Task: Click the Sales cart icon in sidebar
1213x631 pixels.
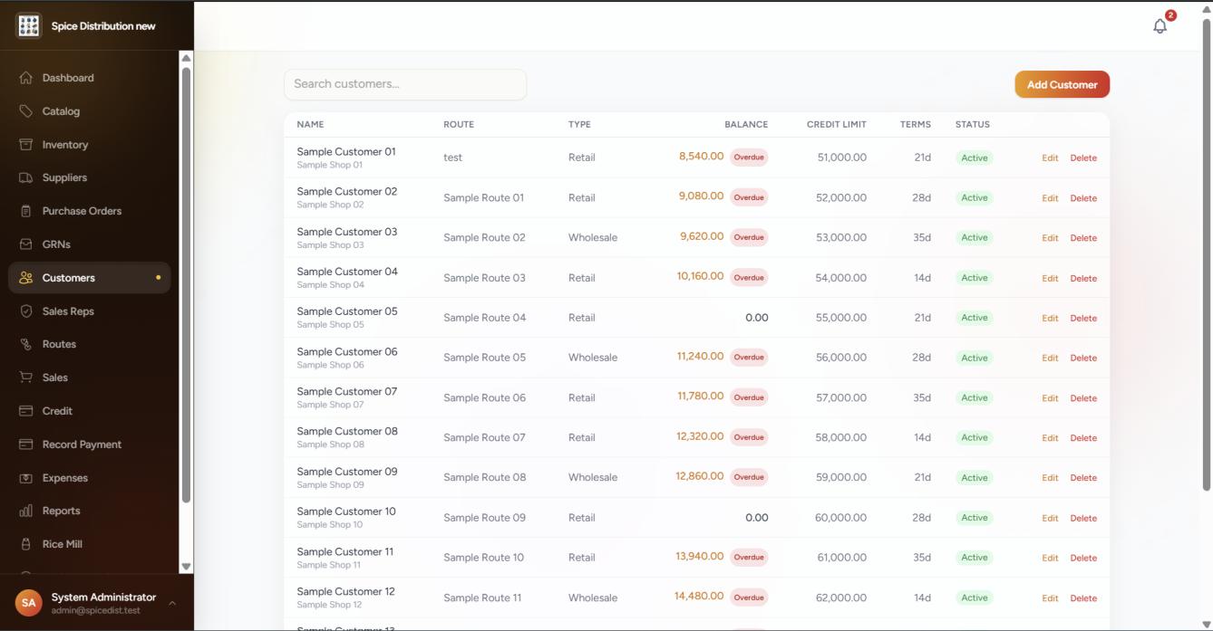Action: [x=26, y=378]
